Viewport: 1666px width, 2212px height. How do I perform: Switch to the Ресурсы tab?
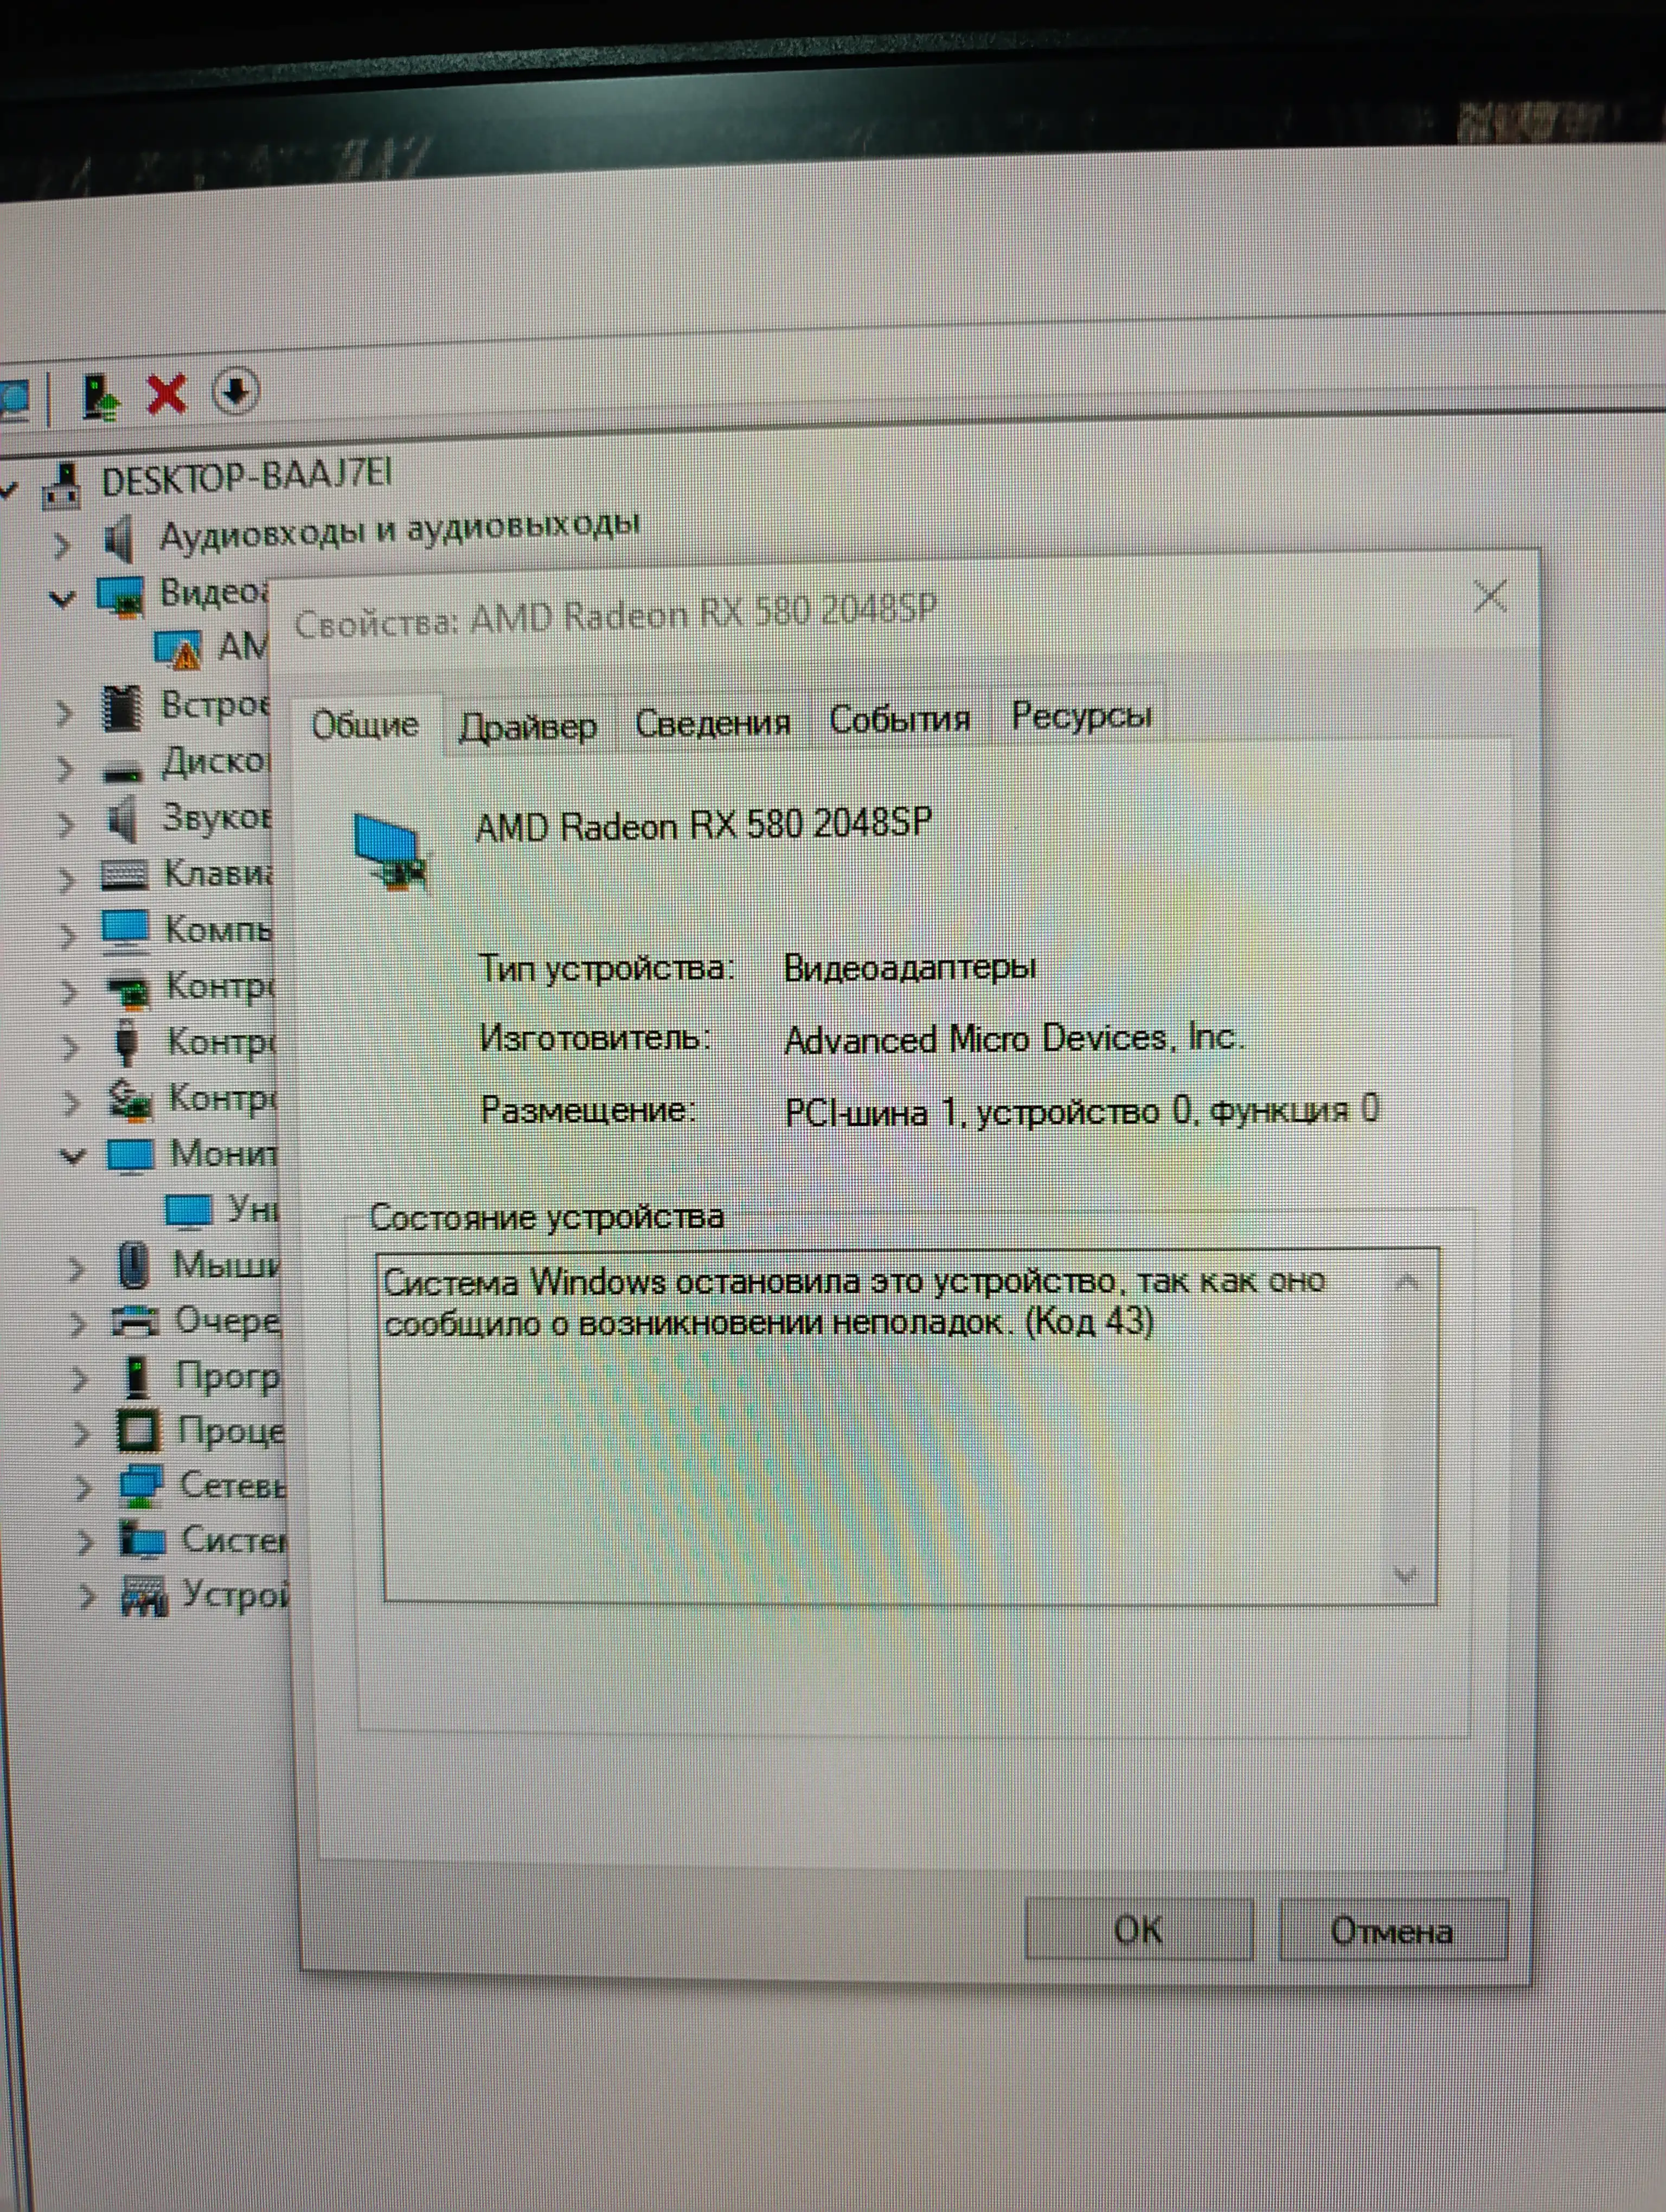[1081, 715]
